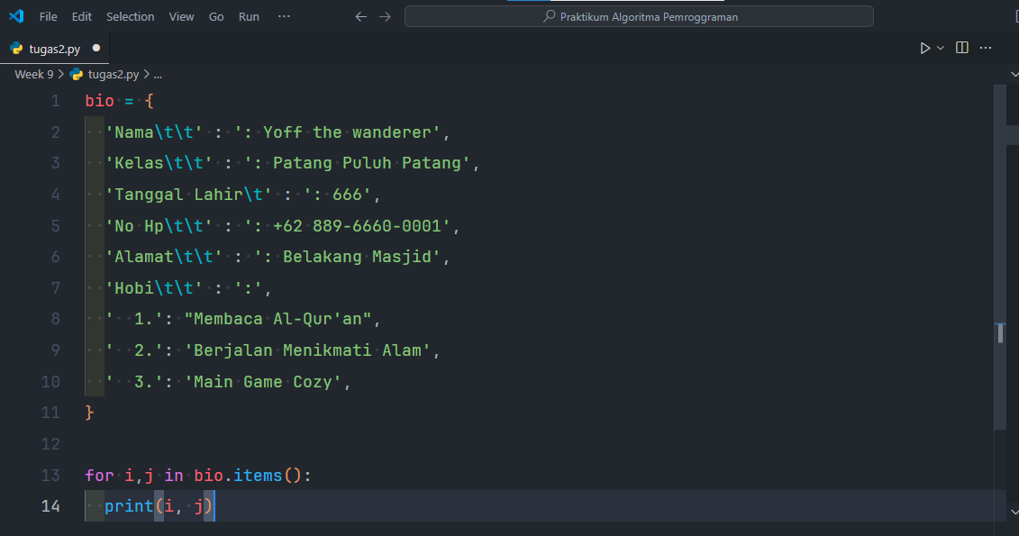Open the "Week 9" breadcrumb picker
The height and width of the screenshot is (536, 1019).
32,74
